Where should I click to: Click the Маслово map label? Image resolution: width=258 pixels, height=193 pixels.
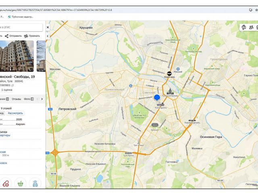click(x=55, y=69)
